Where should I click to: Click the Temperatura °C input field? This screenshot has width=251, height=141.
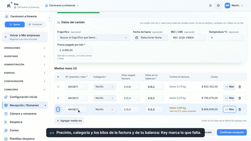coord(226,38)
